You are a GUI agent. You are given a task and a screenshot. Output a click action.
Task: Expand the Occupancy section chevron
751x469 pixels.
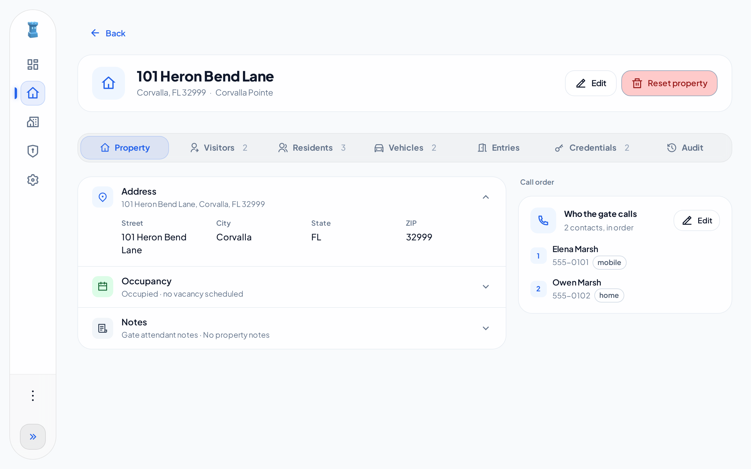(486, 287)
